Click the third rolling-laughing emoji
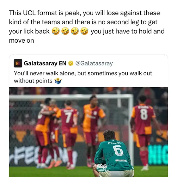This screenshot has height=177, width=177. (x=75, y=31)
